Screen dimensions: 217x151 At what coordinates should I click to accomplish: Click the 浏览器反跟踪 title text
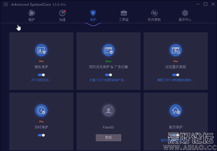175,67
